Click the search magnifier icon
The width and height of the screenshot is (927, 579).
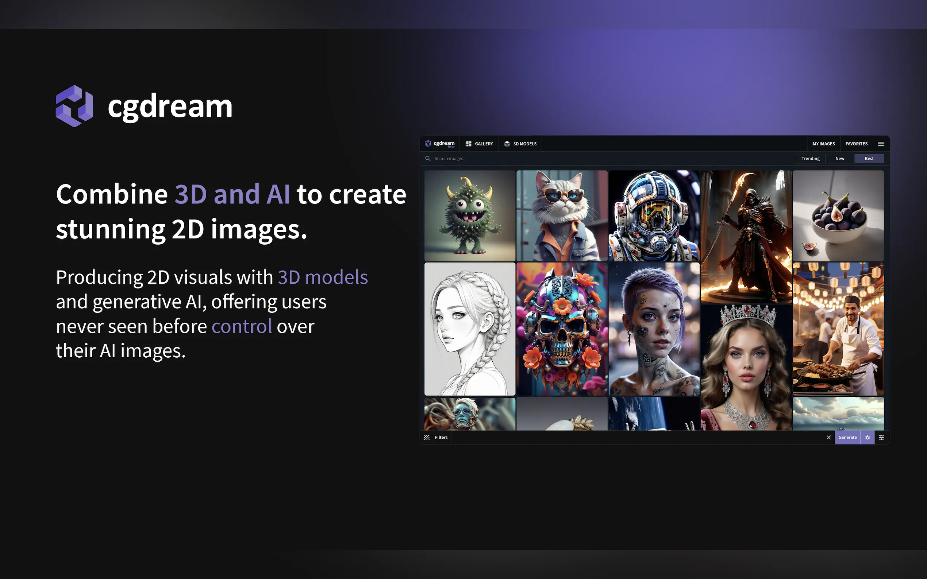(428, 159)
